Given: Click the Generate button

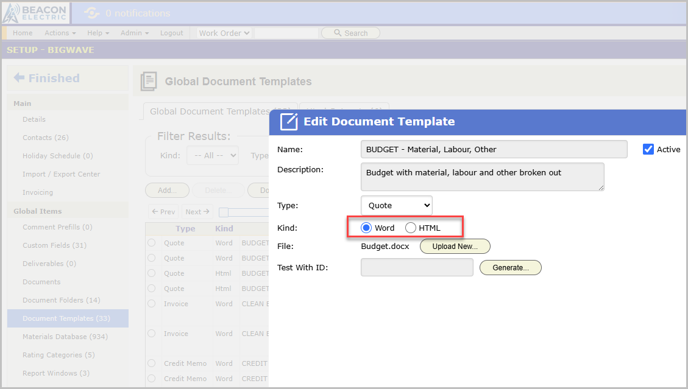Looking at the screenshot, I should coord(511,267).
